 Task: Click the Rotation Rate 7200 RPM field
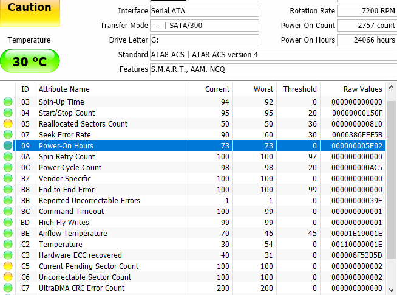coord(367,11)
